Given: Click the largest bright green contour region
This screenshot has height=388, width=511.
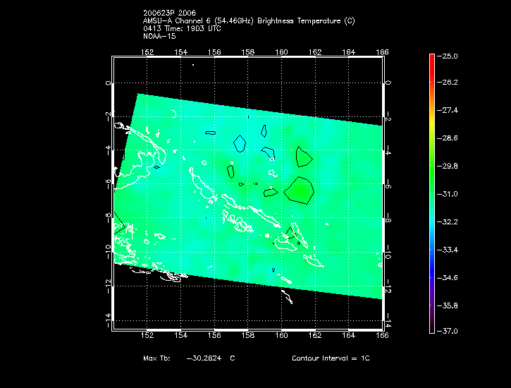Looking at the screenshot, I should point(300,190).
